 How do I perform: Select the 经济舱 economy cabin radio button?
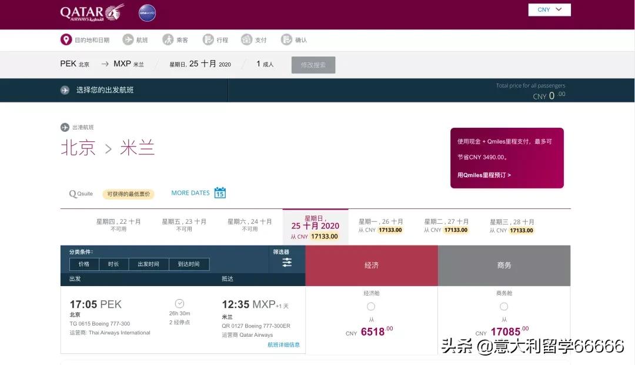coord(371,306)
